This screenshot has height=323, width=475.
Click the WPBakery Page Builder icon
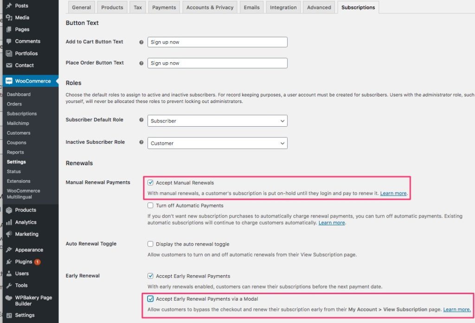tap(9, 298)
